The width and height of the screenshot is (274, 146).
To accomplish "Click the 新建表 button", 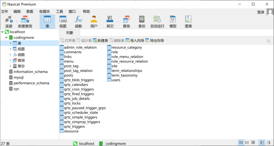I will (100, 41).
